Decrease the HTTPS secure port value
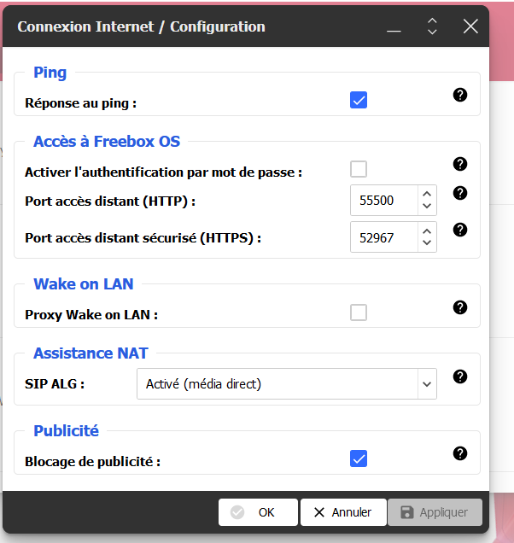This screenshot has width=514, height=543. 427,244
